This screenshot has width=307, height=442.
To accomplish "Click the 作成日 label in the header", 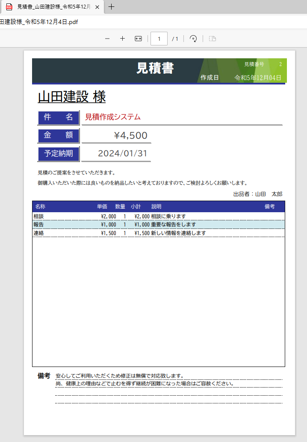I will click(210, 78).
